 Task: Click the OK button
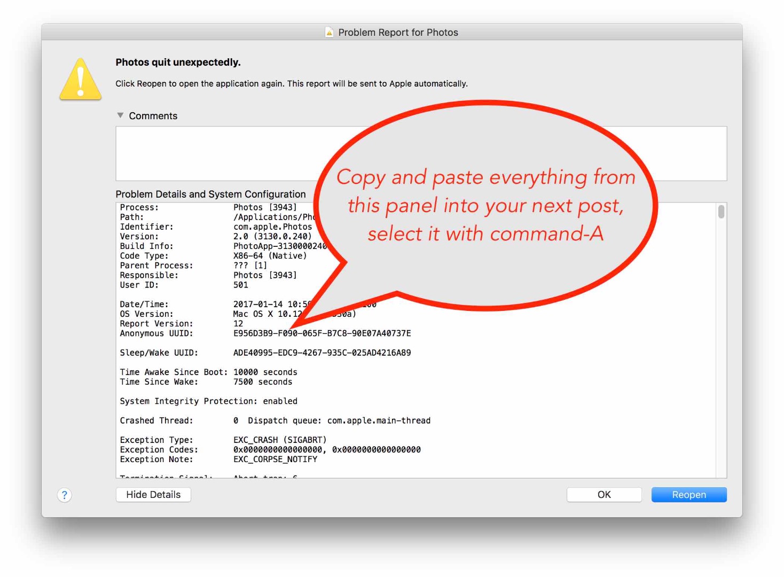(604, 495)
